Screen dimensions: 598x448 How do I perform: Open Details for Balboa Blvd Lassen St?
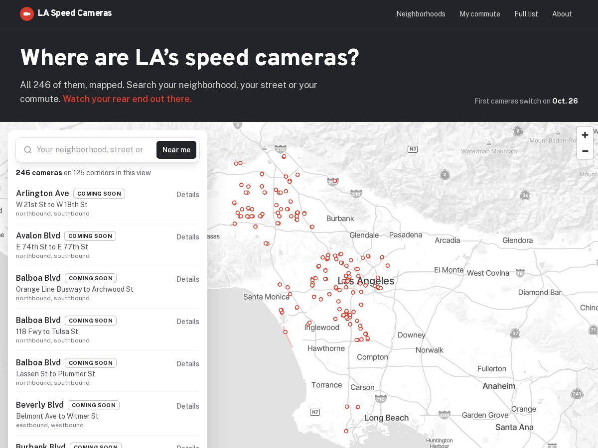pos(188,364)
